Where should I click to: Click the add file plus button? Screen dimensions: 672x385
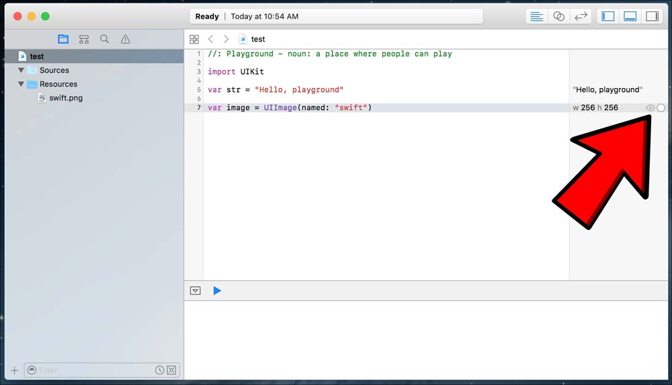(15, 370)
